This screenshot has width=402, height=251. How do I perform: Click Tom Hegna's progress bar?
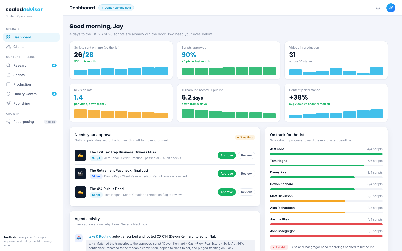tap(326, 166)
